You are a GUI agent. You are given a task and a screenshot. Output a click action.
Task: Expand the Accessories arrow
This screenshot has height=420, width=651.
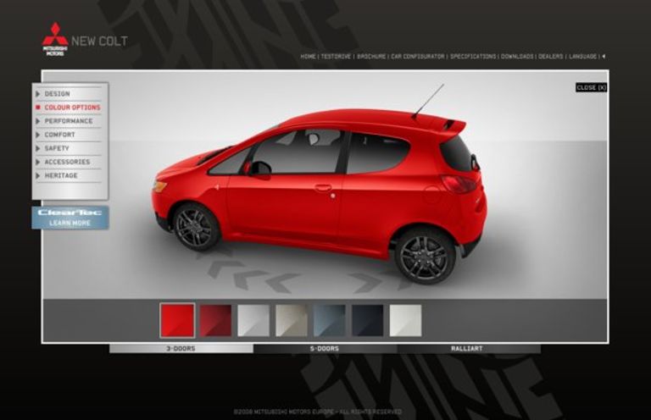[38, 162]
